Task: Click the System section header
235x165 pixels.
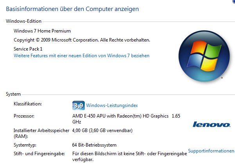Action: point(13,94)
